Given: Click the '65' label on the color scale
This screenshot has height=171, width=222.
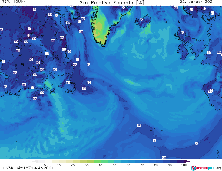Looking at the screenshot, I should [128, 165].
